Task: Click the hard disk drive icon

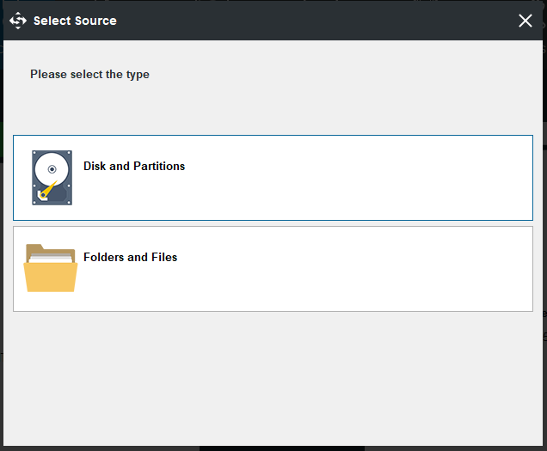Action: [52, 178]
